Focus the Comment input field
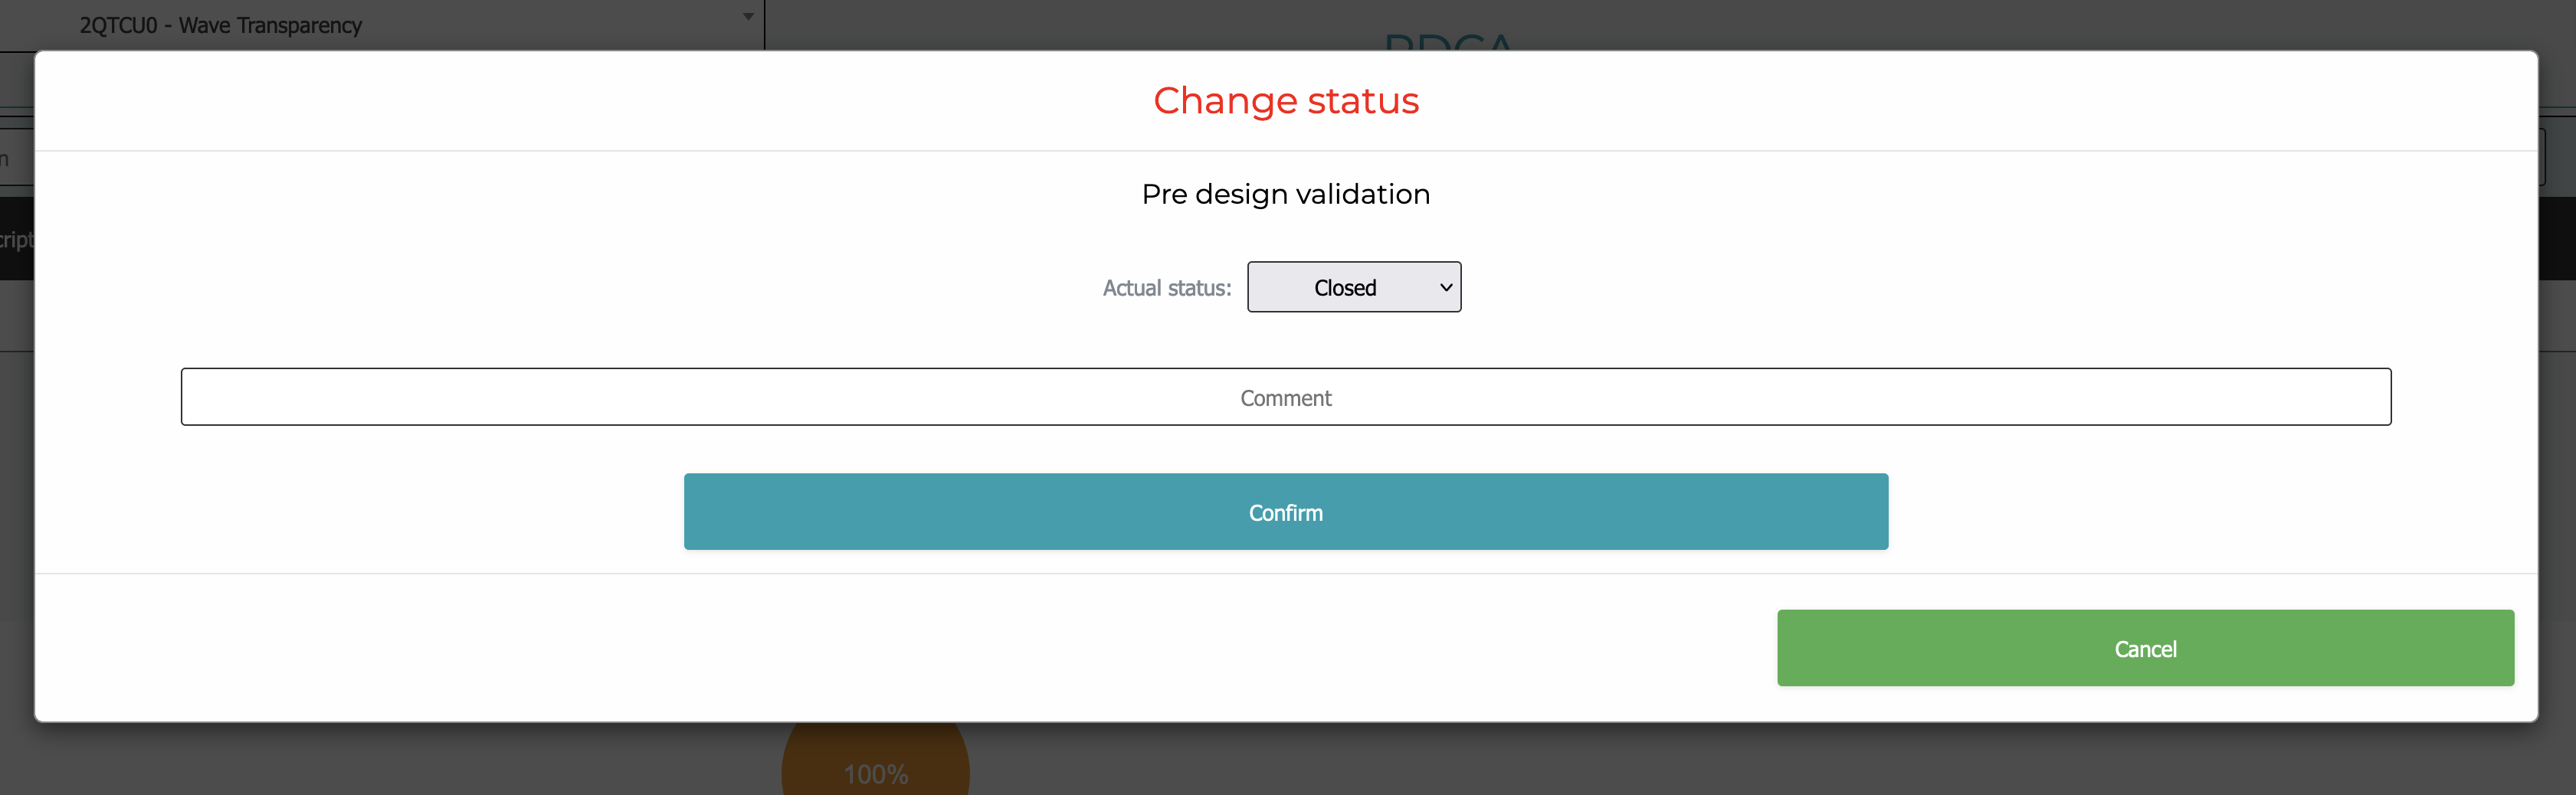2576x795 pixels. 1285,397
